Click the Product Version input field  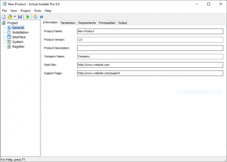pyautogui.click(x=150, y=40)
